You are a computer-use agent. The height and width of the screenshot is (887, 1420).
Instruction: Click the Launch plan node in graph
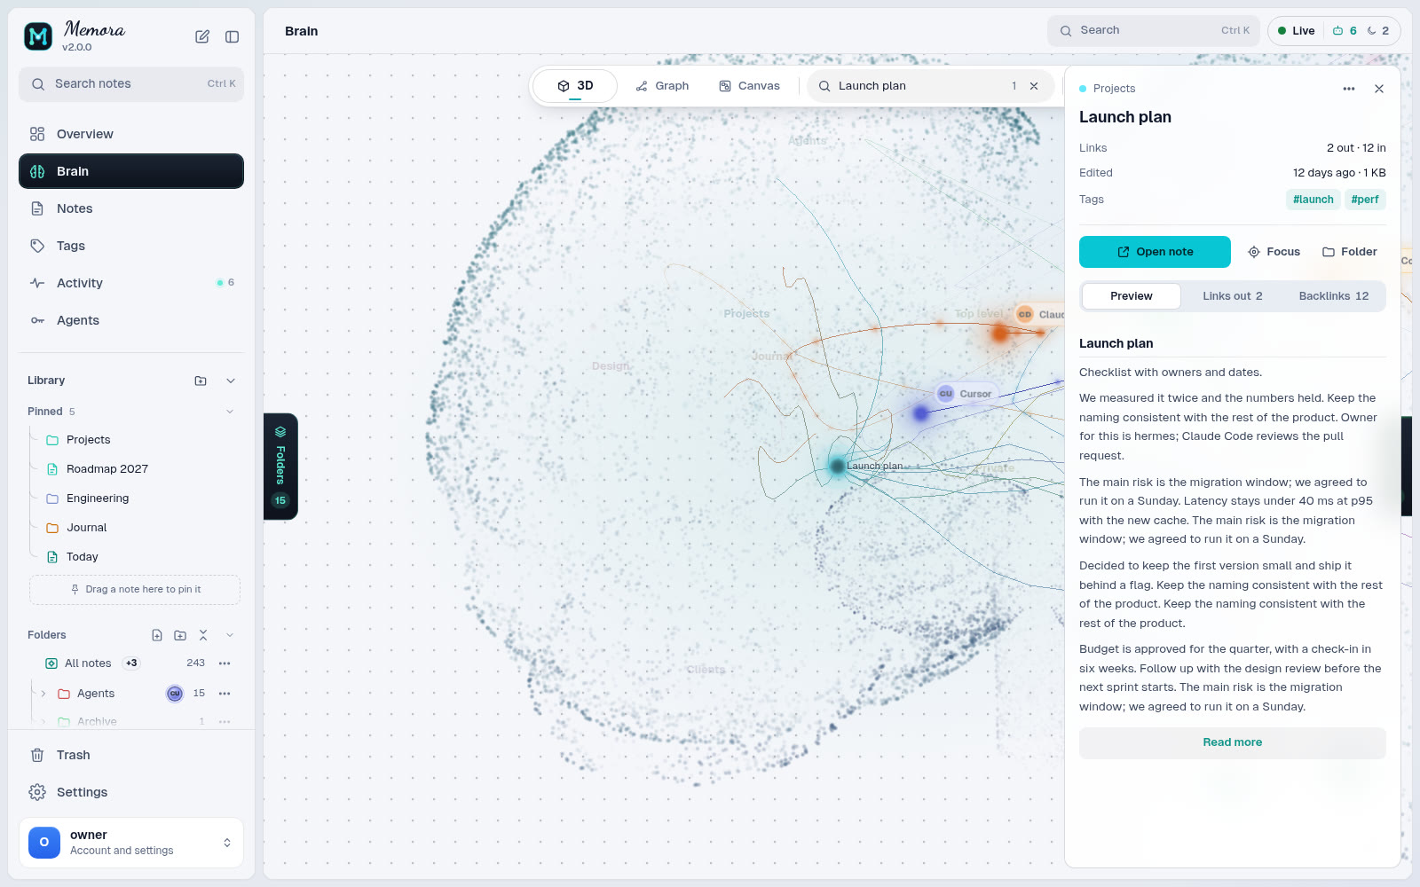point(838,466)
